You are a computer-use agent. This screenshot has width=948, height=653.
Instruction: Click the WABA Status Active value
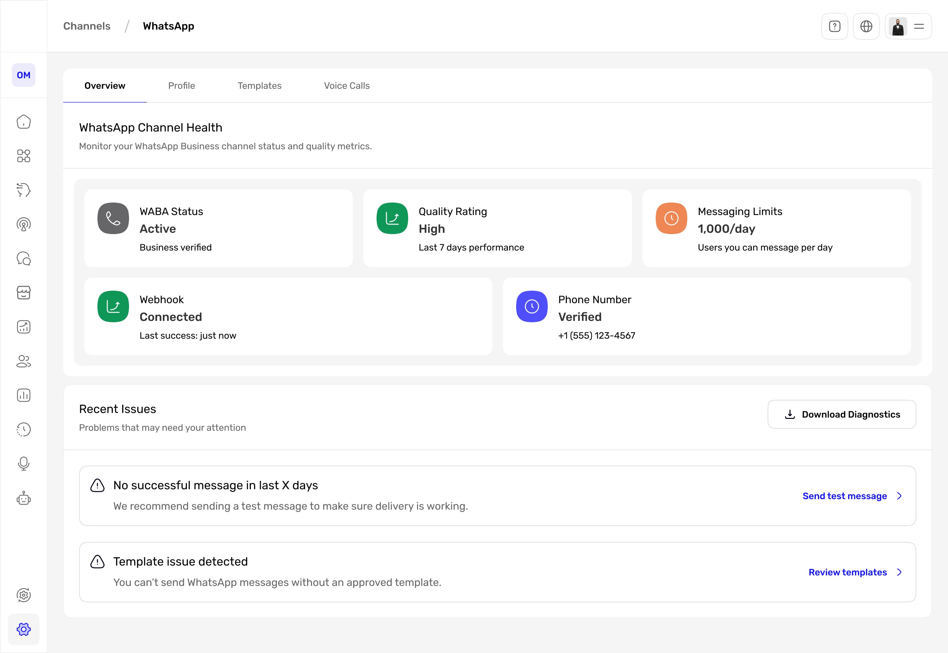[158, 229]
